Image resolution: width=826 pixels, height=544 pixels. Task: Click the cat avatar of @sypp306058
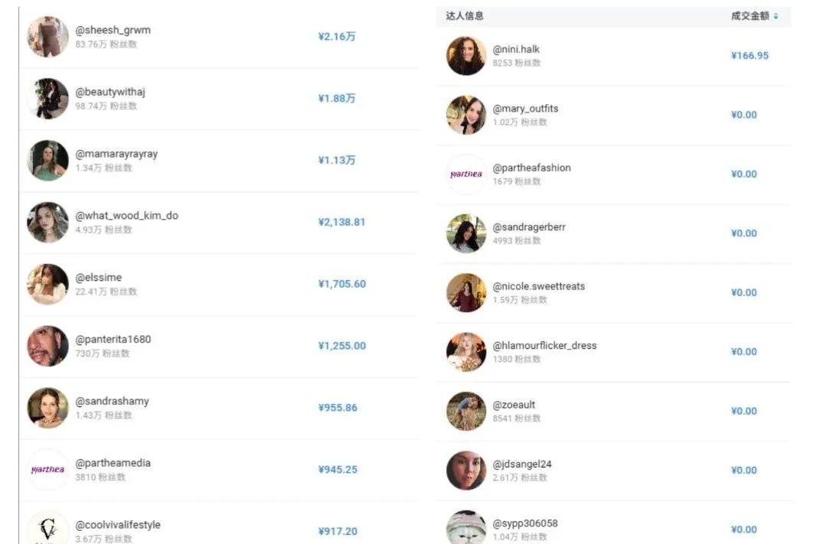coord(466,526)
